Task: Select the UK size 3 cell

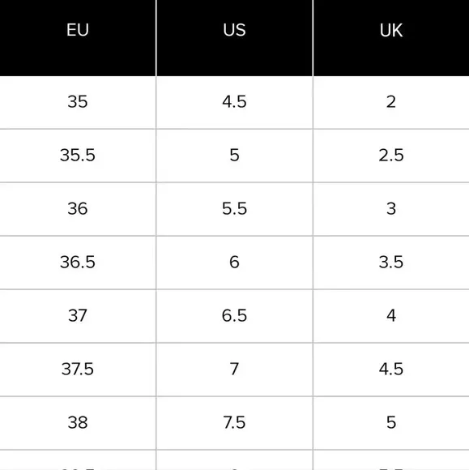Action: click(x=391, y=208)
